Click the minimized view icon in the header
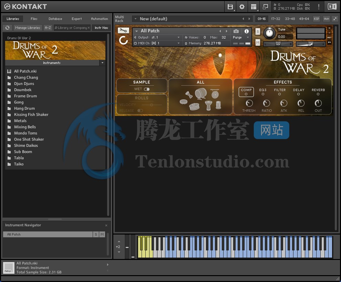This screenshot has height=282, width=341. [265, 7]
